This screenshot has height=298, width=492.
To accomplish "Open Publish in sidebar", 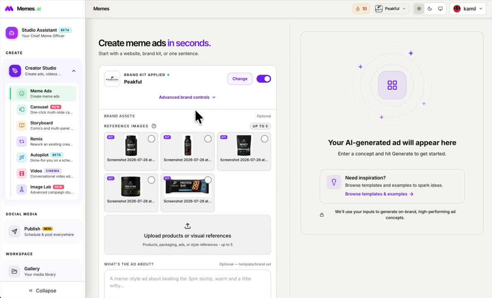I will (42, 231).
